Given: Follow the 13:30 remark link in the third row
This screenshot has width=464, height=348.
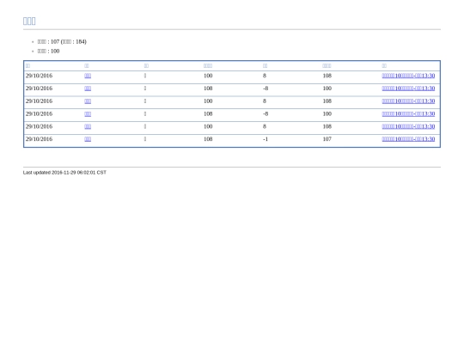Looking at the screenshot, I should pyautogui.click(x=408, y=101).
